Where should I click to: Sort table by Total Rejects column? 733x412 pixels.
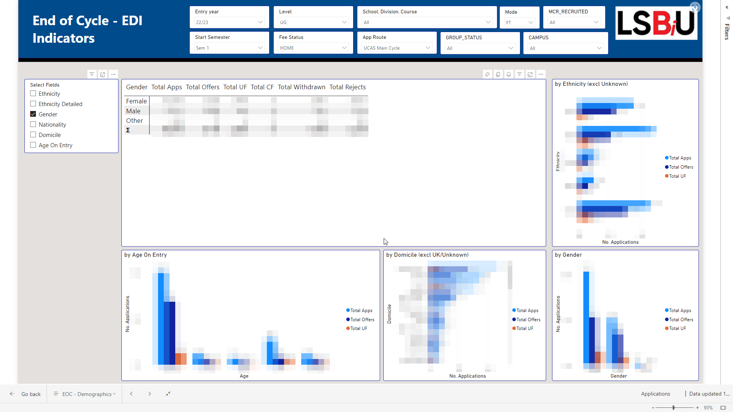tap(347, 87)
